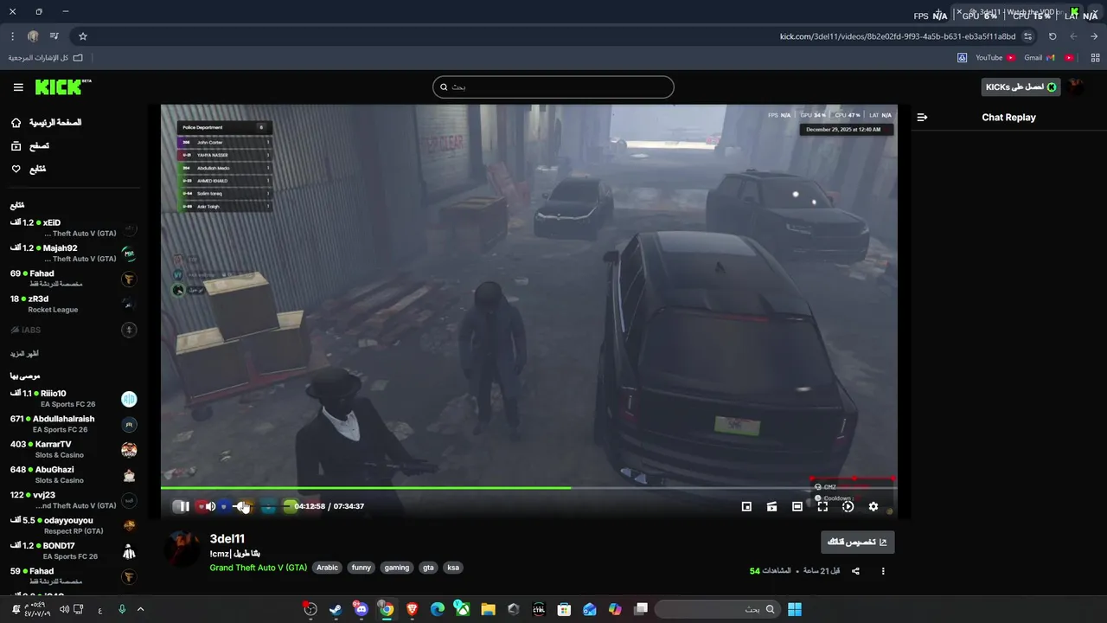Open xEID's channel in the sidebar

point(74,228)
